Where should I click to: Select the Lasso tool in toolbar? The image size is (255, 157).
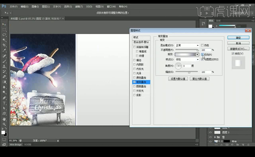pyautogui.click(x=4, y=35)
